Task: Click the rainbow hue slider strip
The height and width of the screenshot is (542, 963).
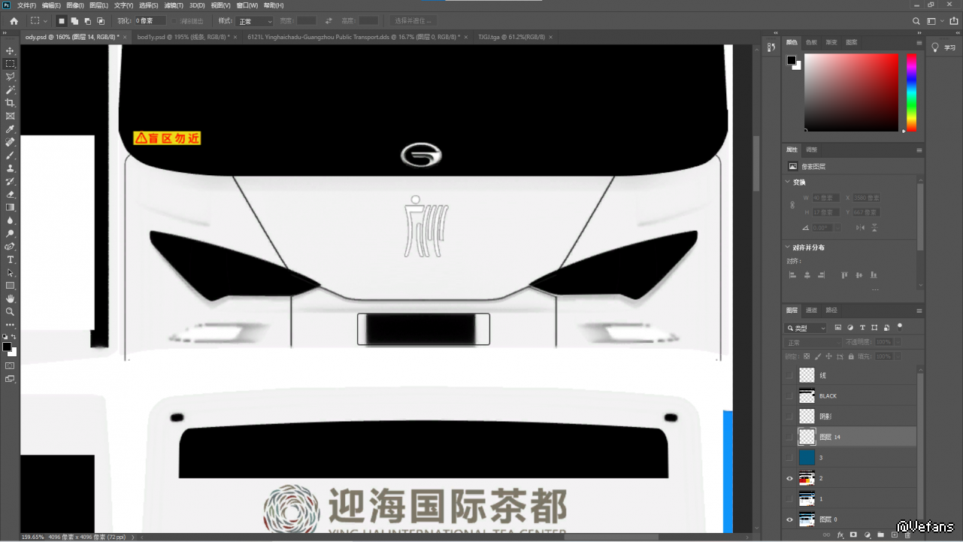Action: (x=911, y=92)
